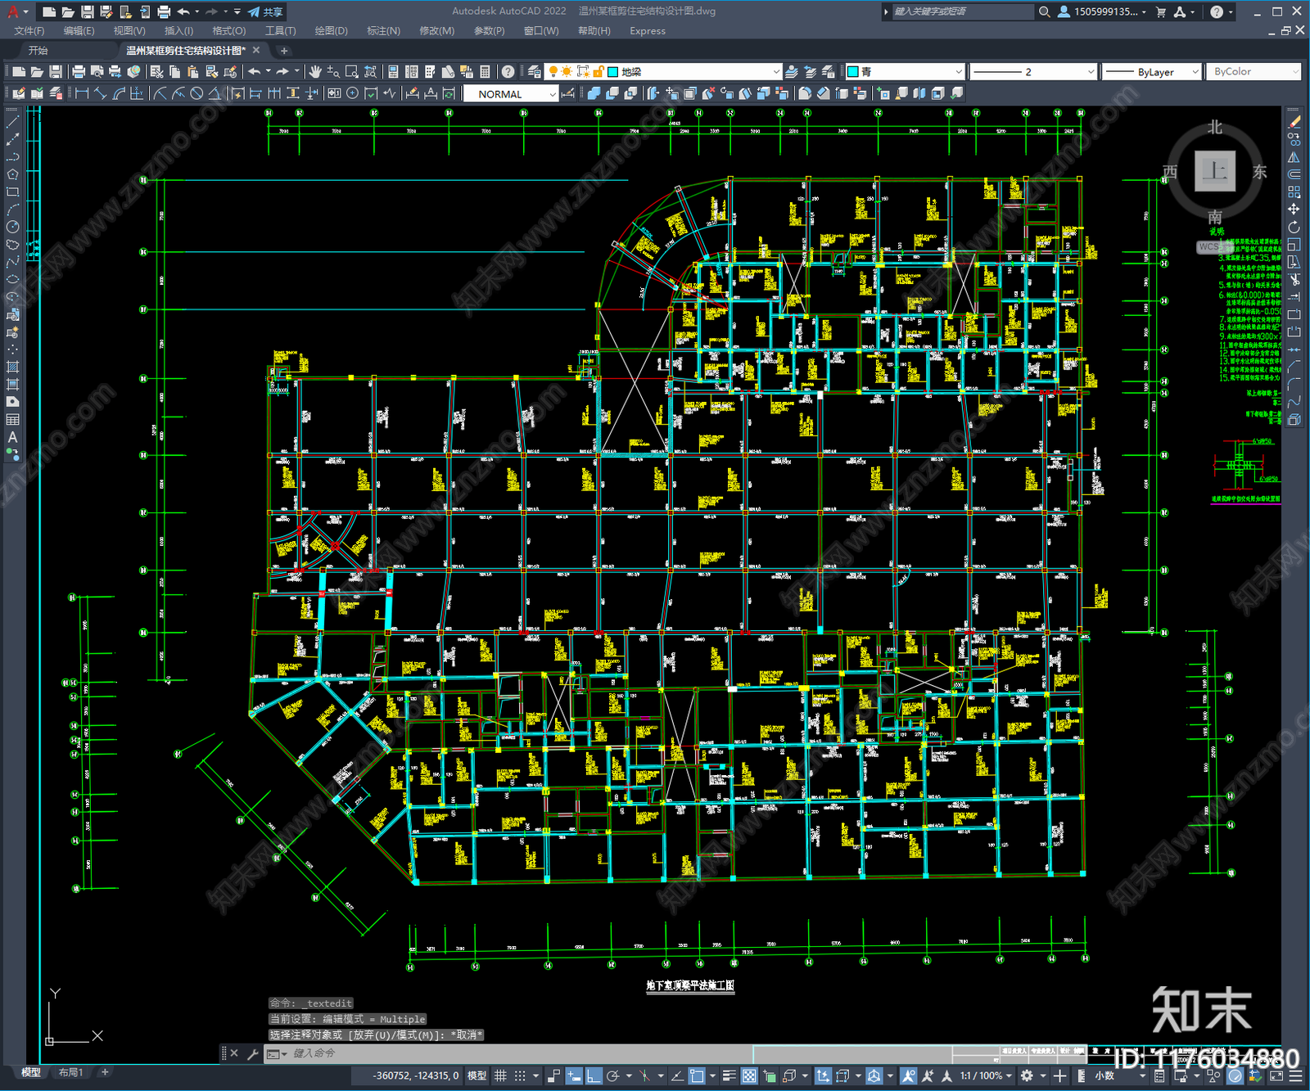Toggle drawing grid display in status bar

tap(500, 1075)
